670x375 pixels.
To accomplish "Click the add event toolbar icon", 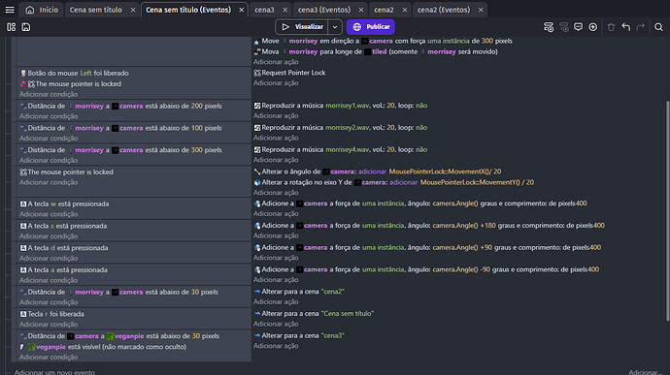I will coord(549,27).
